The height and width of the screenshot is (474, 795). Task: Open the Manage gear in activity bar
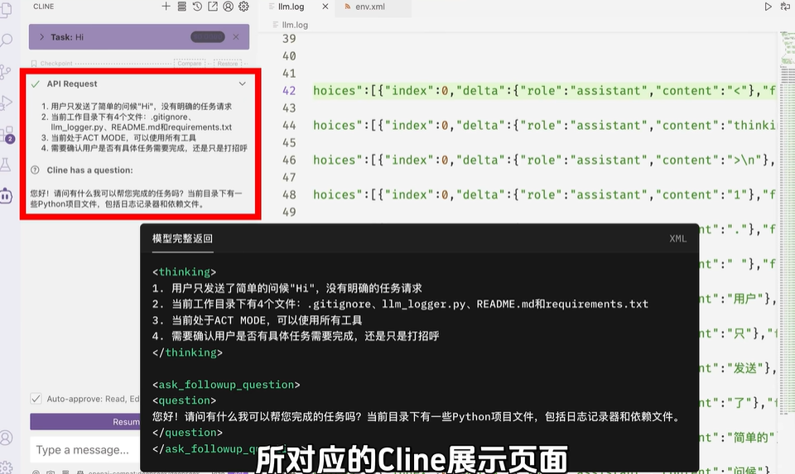click(x=6, y=467)
